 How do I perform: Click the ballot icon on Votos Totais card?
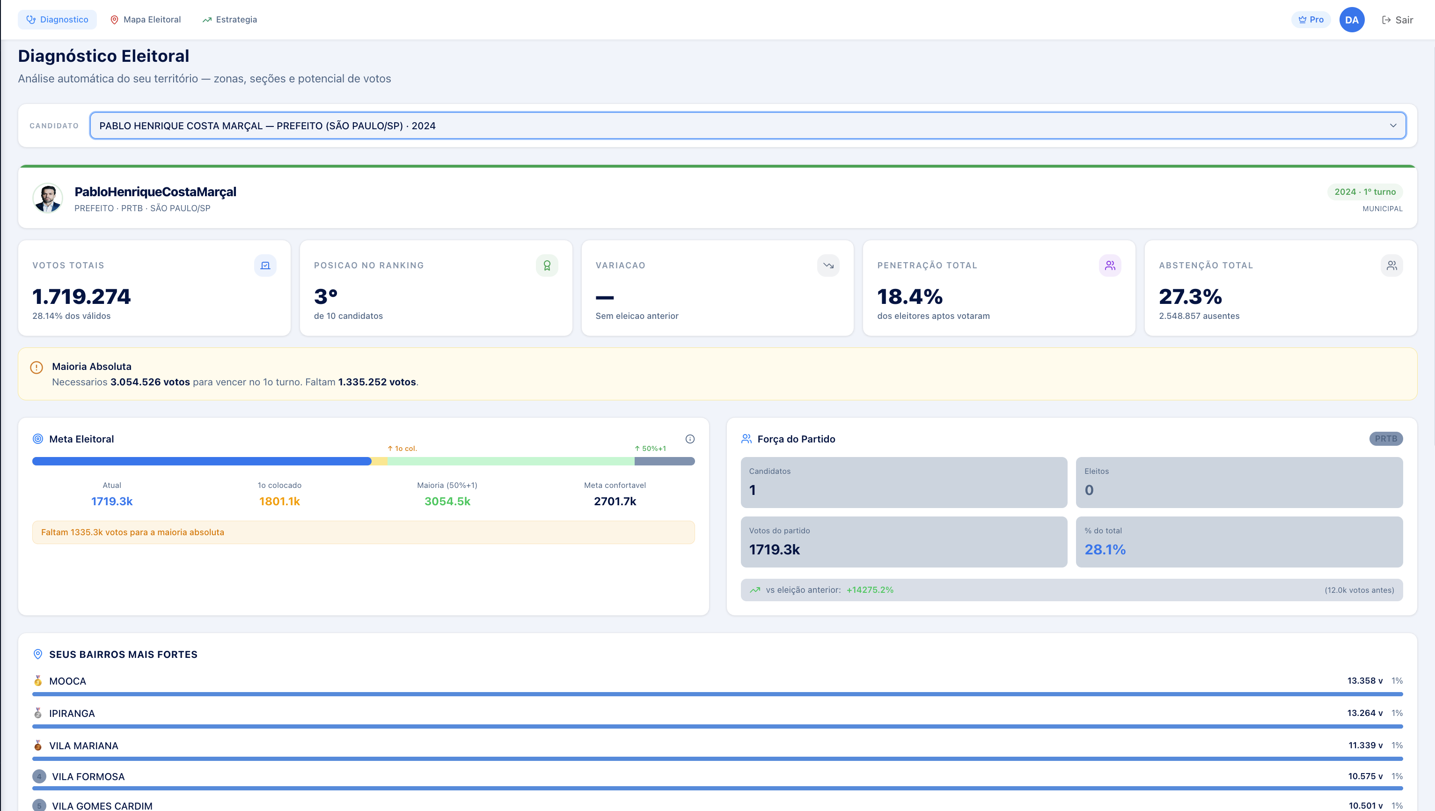tap(266, 265)
